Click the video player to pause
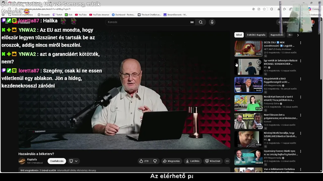The width and height of the screenshot is (323, 181). coord(124,90)
